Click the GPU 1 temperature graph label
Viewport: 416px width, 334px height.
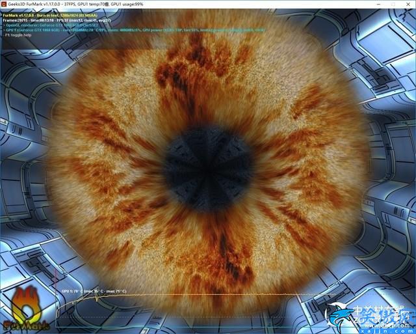tap(94, 291)
